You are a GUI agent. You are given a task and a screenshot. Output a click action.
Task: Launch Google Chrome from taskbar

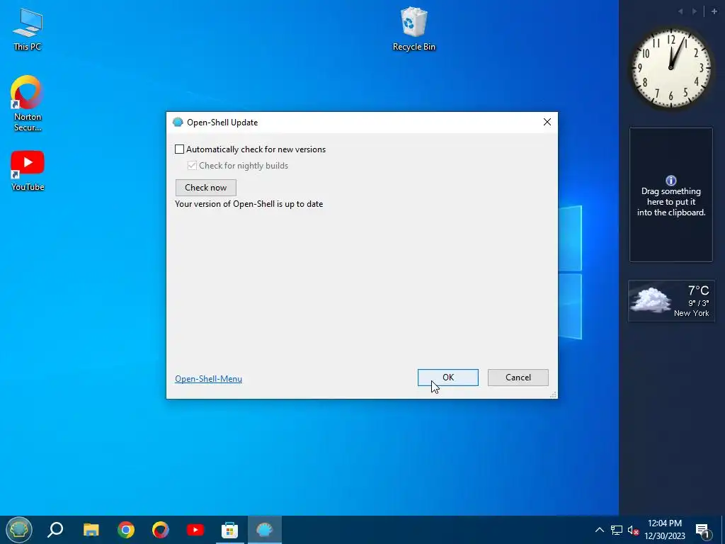(x=126, y=530)
